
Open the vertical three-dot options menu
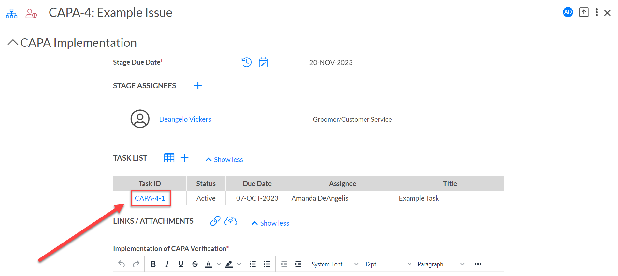tap(596, 12)
